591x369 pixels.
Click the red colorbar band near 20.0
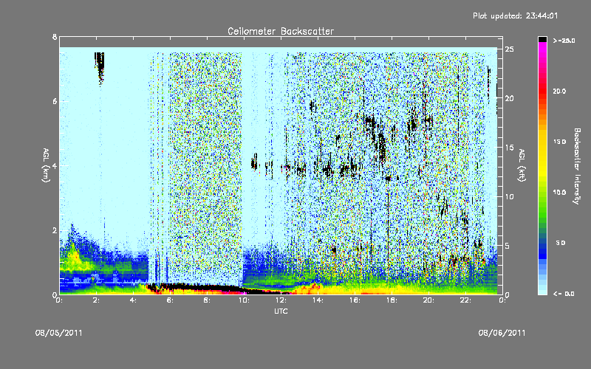[x=542, y=92]
